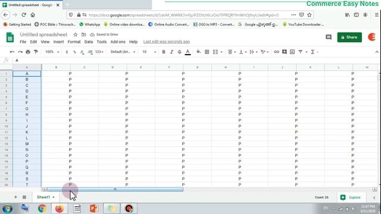Click the Merge cells icon
This screenshot has width=381, height=214.
click(x=216, y=52)
